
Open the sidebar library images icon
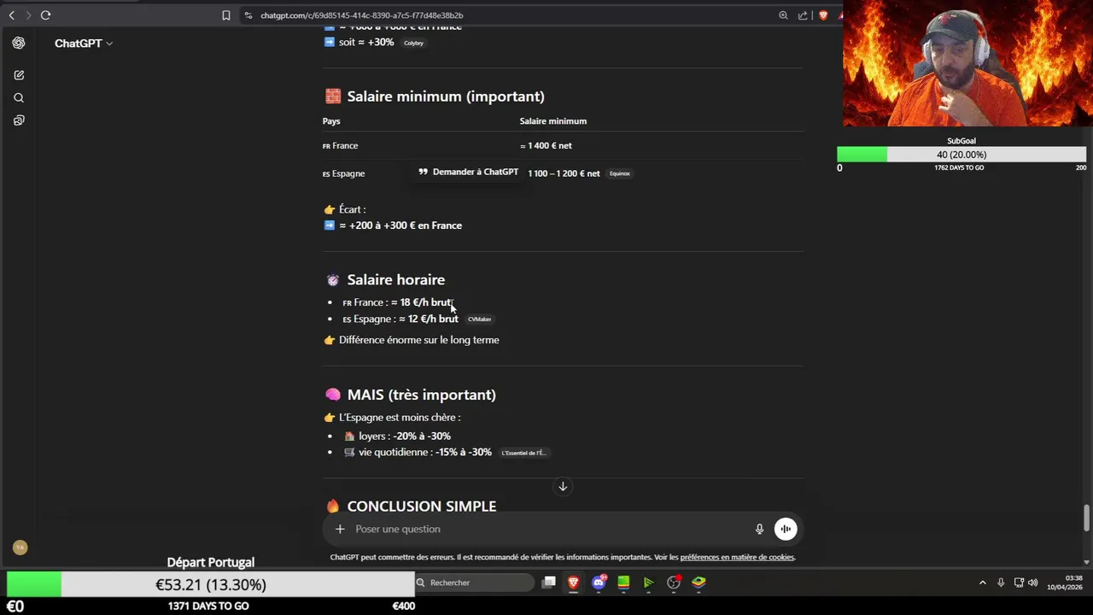pyautogui.click(x=19, y=120)
